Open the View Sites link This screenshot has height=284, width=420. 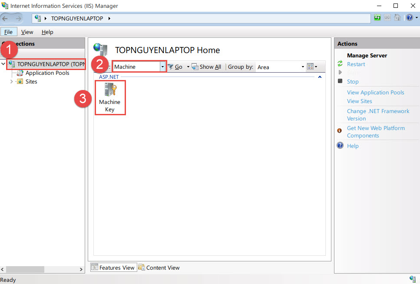tap(360, 101)
